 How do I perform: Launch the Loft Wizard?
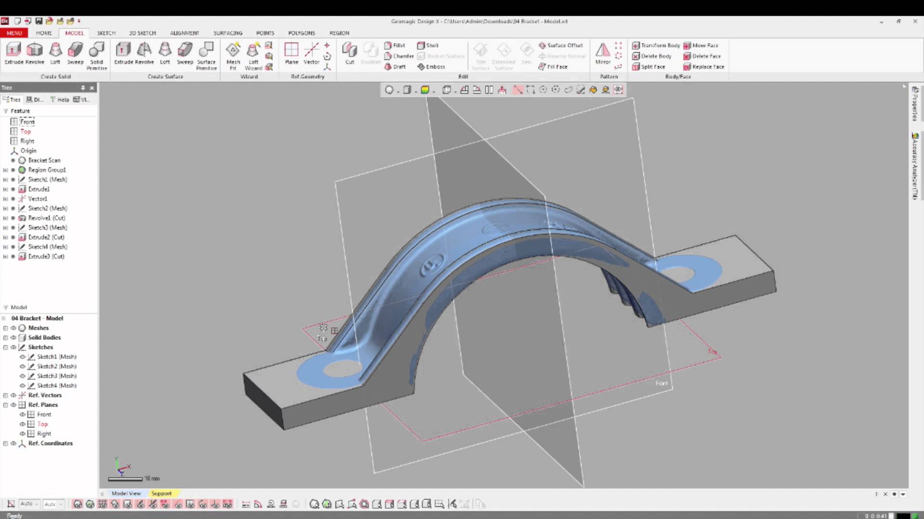click(254, 56)
